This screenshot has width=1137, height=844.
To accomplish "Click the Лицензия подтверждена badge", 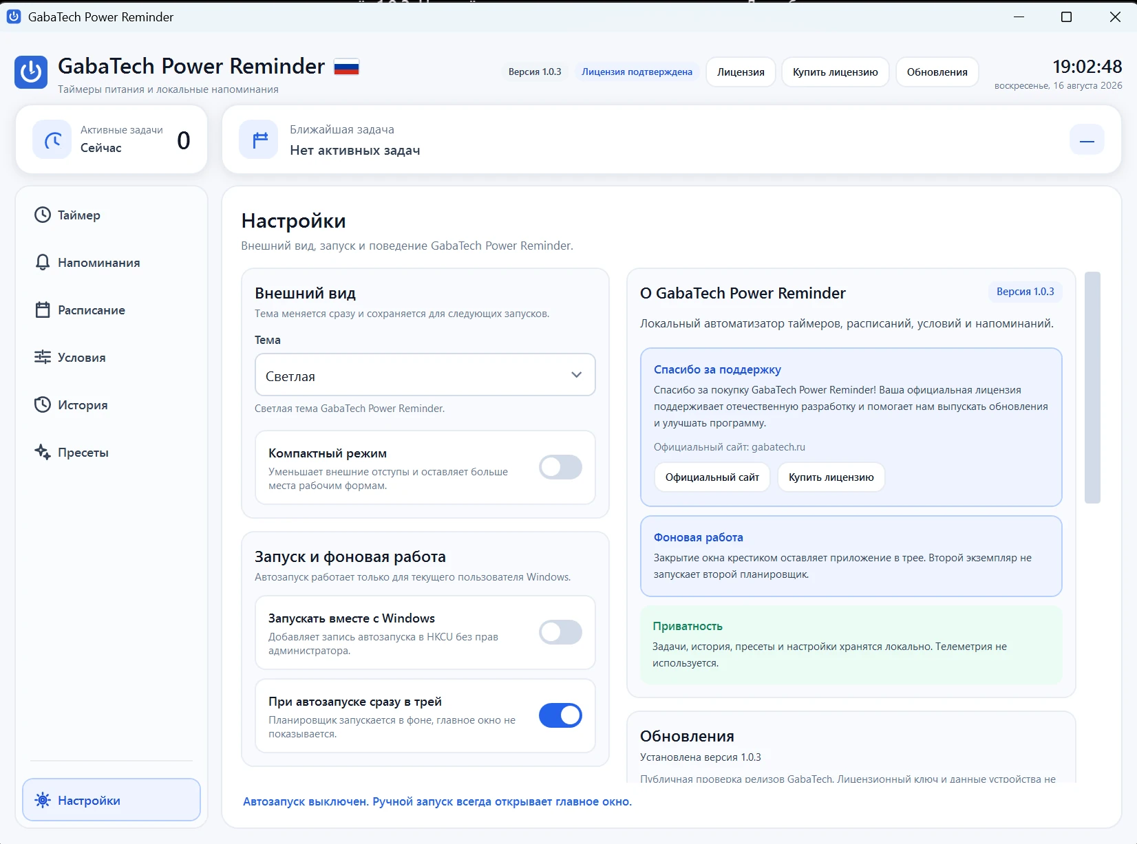I will coord(637,72).
